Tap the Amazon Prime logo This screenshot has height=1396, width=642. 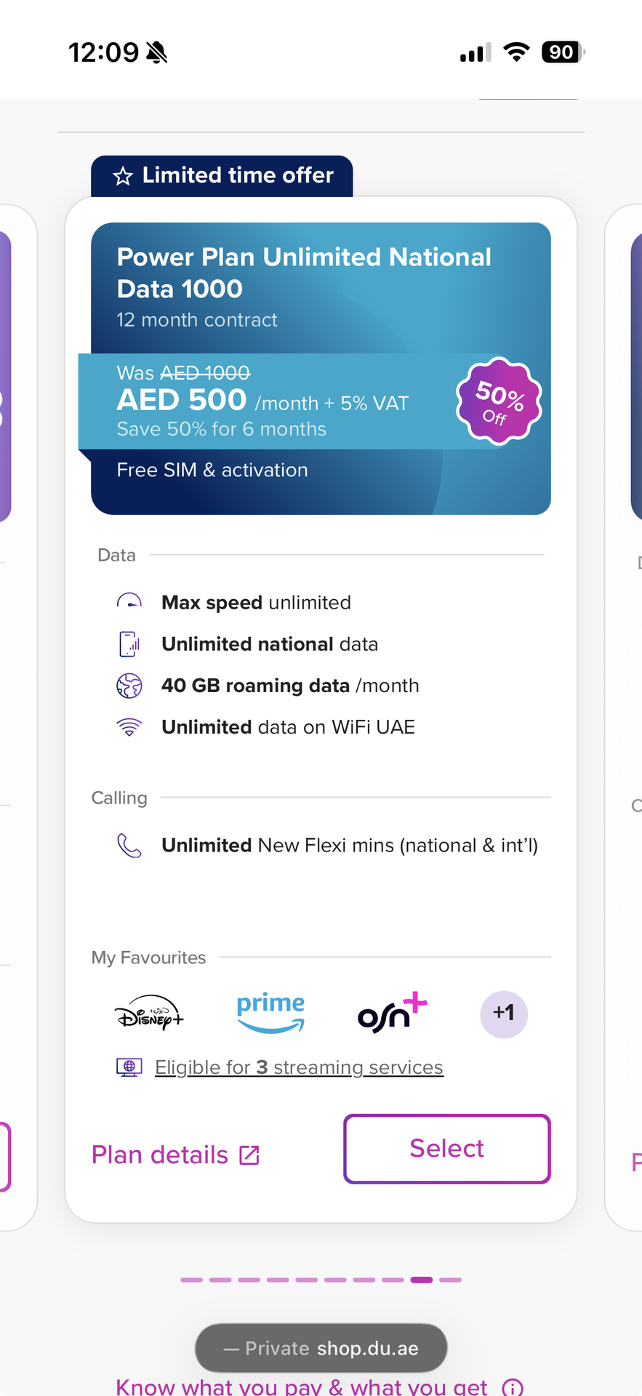[270, 1013]
